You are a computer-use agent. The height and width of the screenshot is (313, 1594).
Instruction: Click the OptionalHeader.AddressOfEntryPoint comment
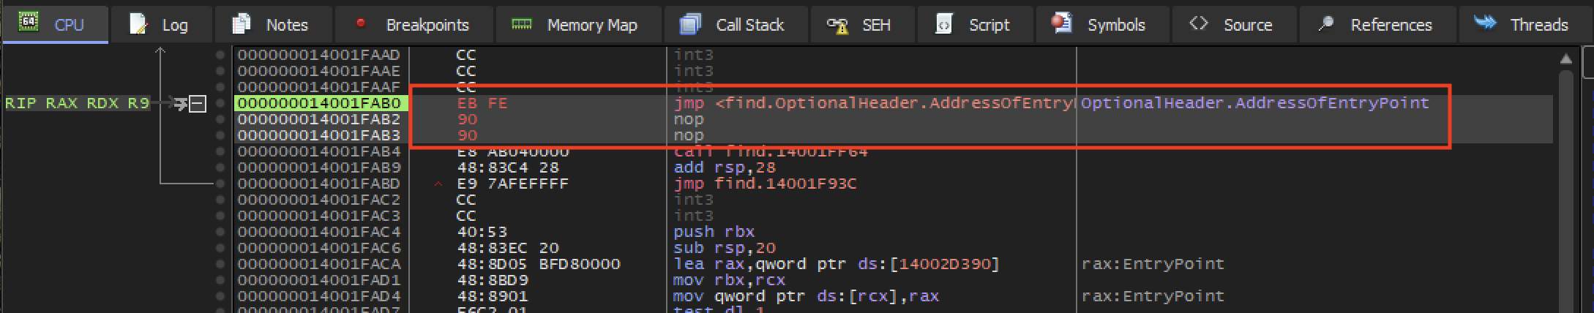coord(1254,103)
